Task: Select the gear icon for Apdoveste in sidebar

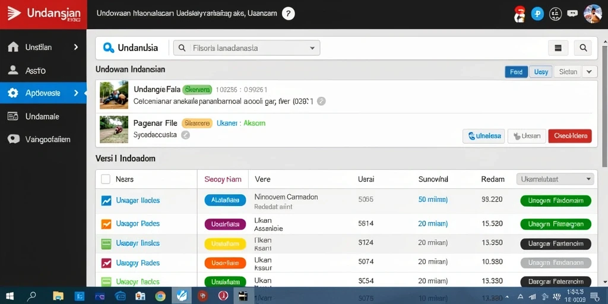Action: click(x=13, y=93)
